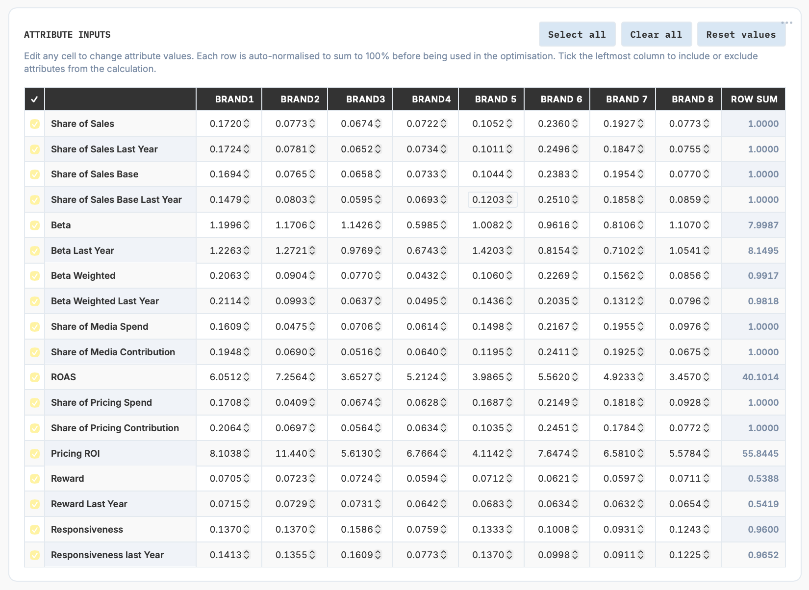This screenshot has width=809, height=590.
Task: Toggle the Reward row checkbox
Action: tap(35, 479)
